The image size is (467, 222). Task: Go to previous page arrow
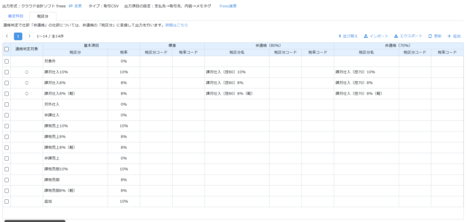[7, 36]
